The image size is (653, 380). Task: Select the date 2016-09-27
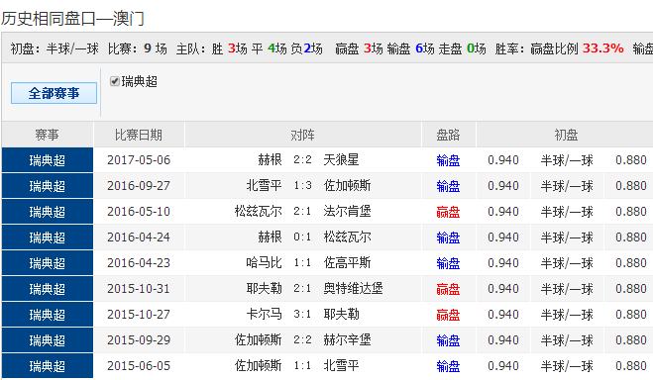coord(139,186)
